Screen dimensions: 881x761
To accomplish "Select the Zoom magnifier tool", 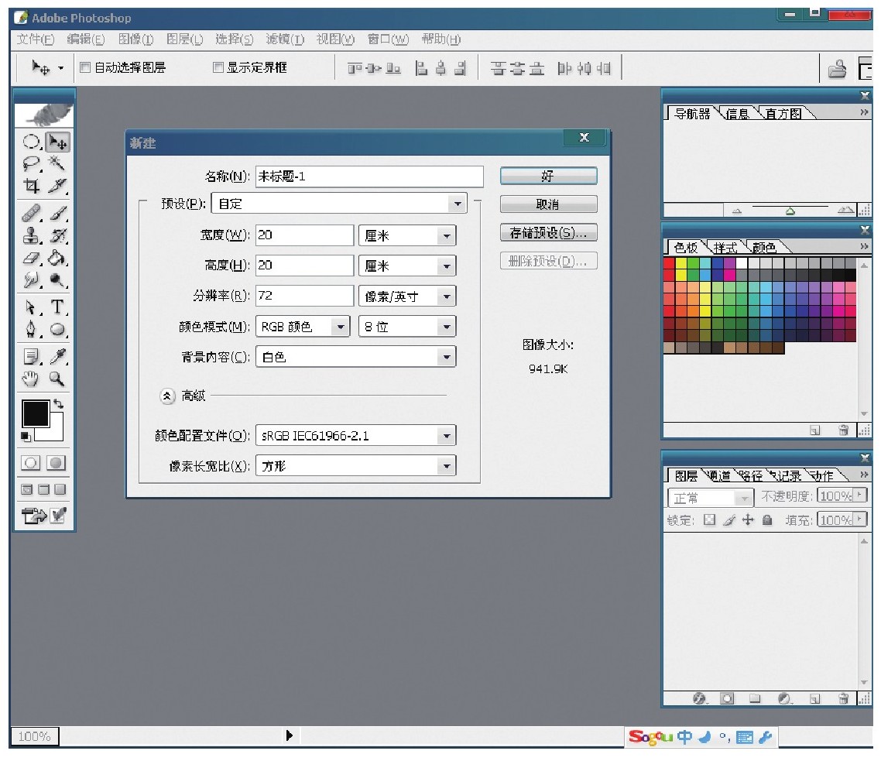I will (57, 379).
